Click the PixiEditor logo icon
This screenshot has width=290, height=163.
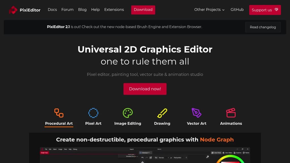click(13, 10)
